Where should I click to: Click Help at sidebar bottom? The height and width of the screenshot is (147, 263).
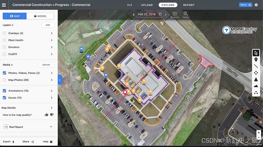point(48,142)
